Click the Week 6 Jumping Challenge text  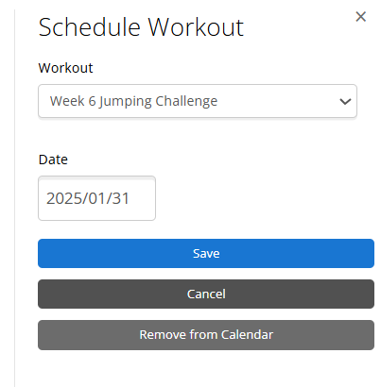pyautogui.click(x=133, y=101)
